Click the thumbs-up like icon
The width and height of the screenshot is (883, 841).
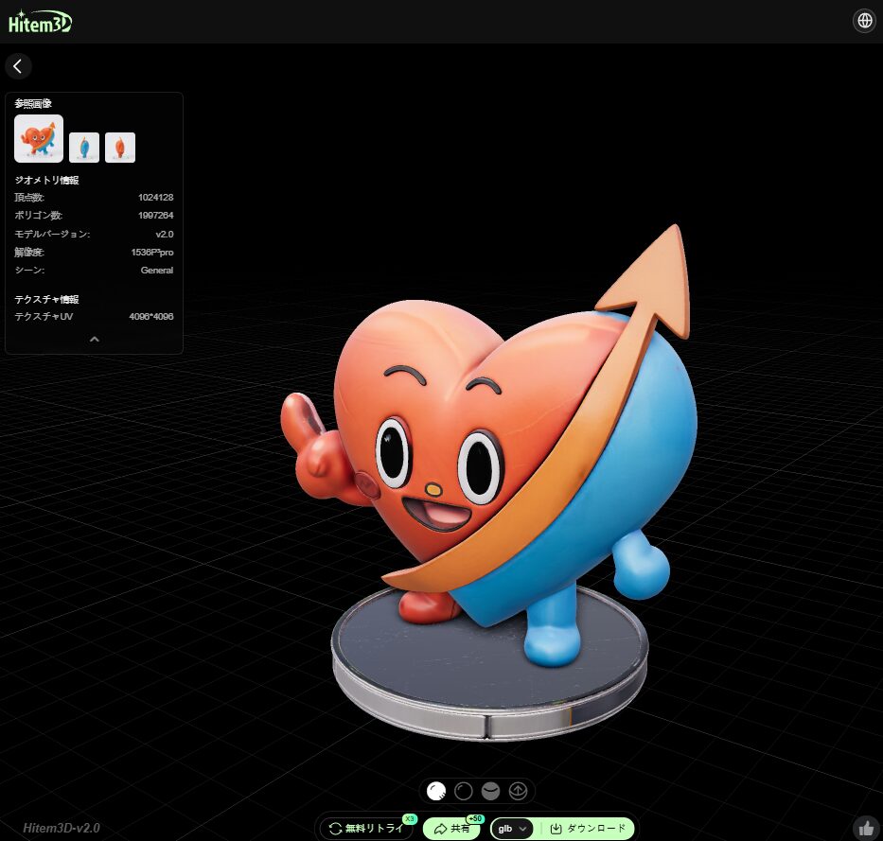tap(865, 829)
